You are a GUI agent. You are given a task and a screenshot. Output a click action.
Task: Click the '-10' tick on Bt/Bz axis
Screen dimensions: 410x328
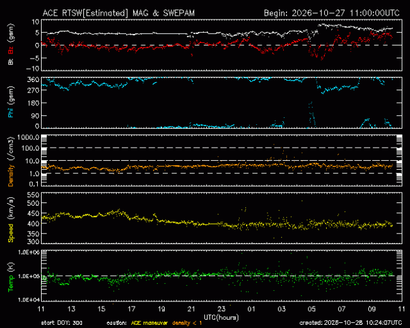pos(33,69)
